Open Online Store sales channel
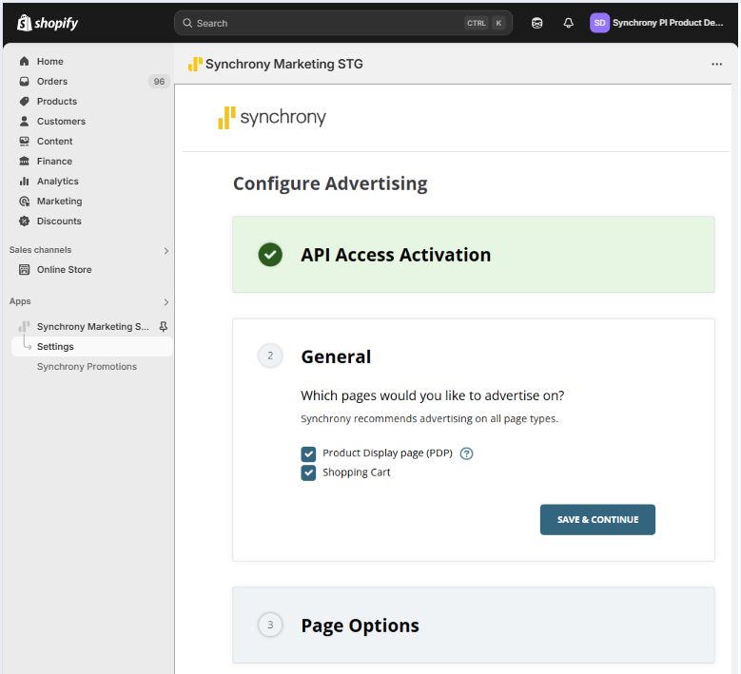This screenshot has width=741, height=674. pos(64,270)
